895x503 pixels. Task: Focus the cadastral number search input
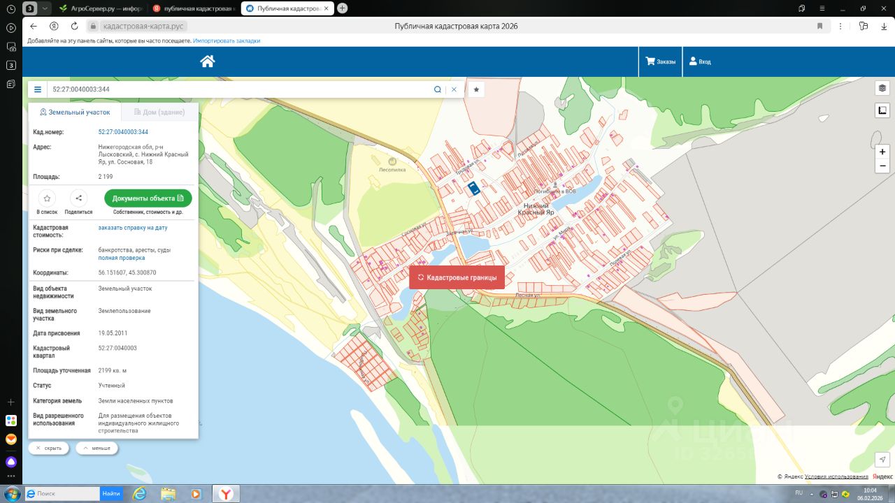tap(239, 89)
